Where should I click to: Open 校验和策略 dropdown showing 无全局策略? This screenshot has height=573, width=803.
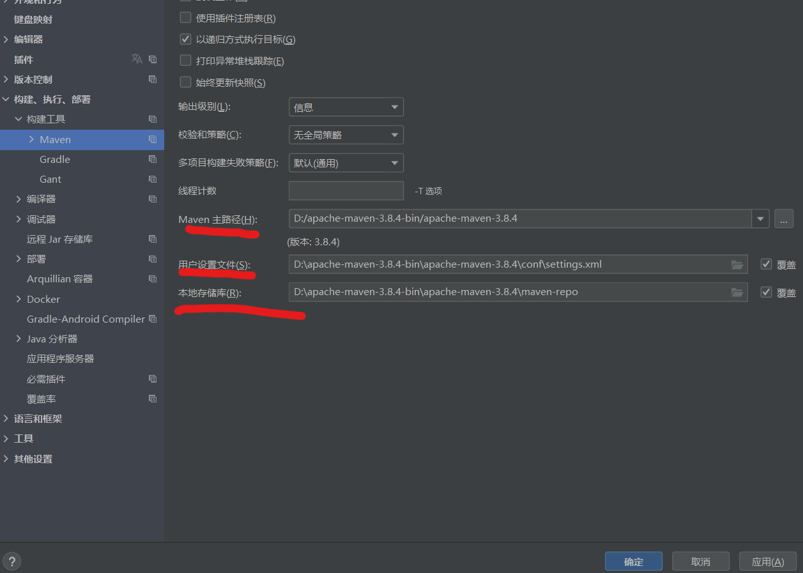346,135
